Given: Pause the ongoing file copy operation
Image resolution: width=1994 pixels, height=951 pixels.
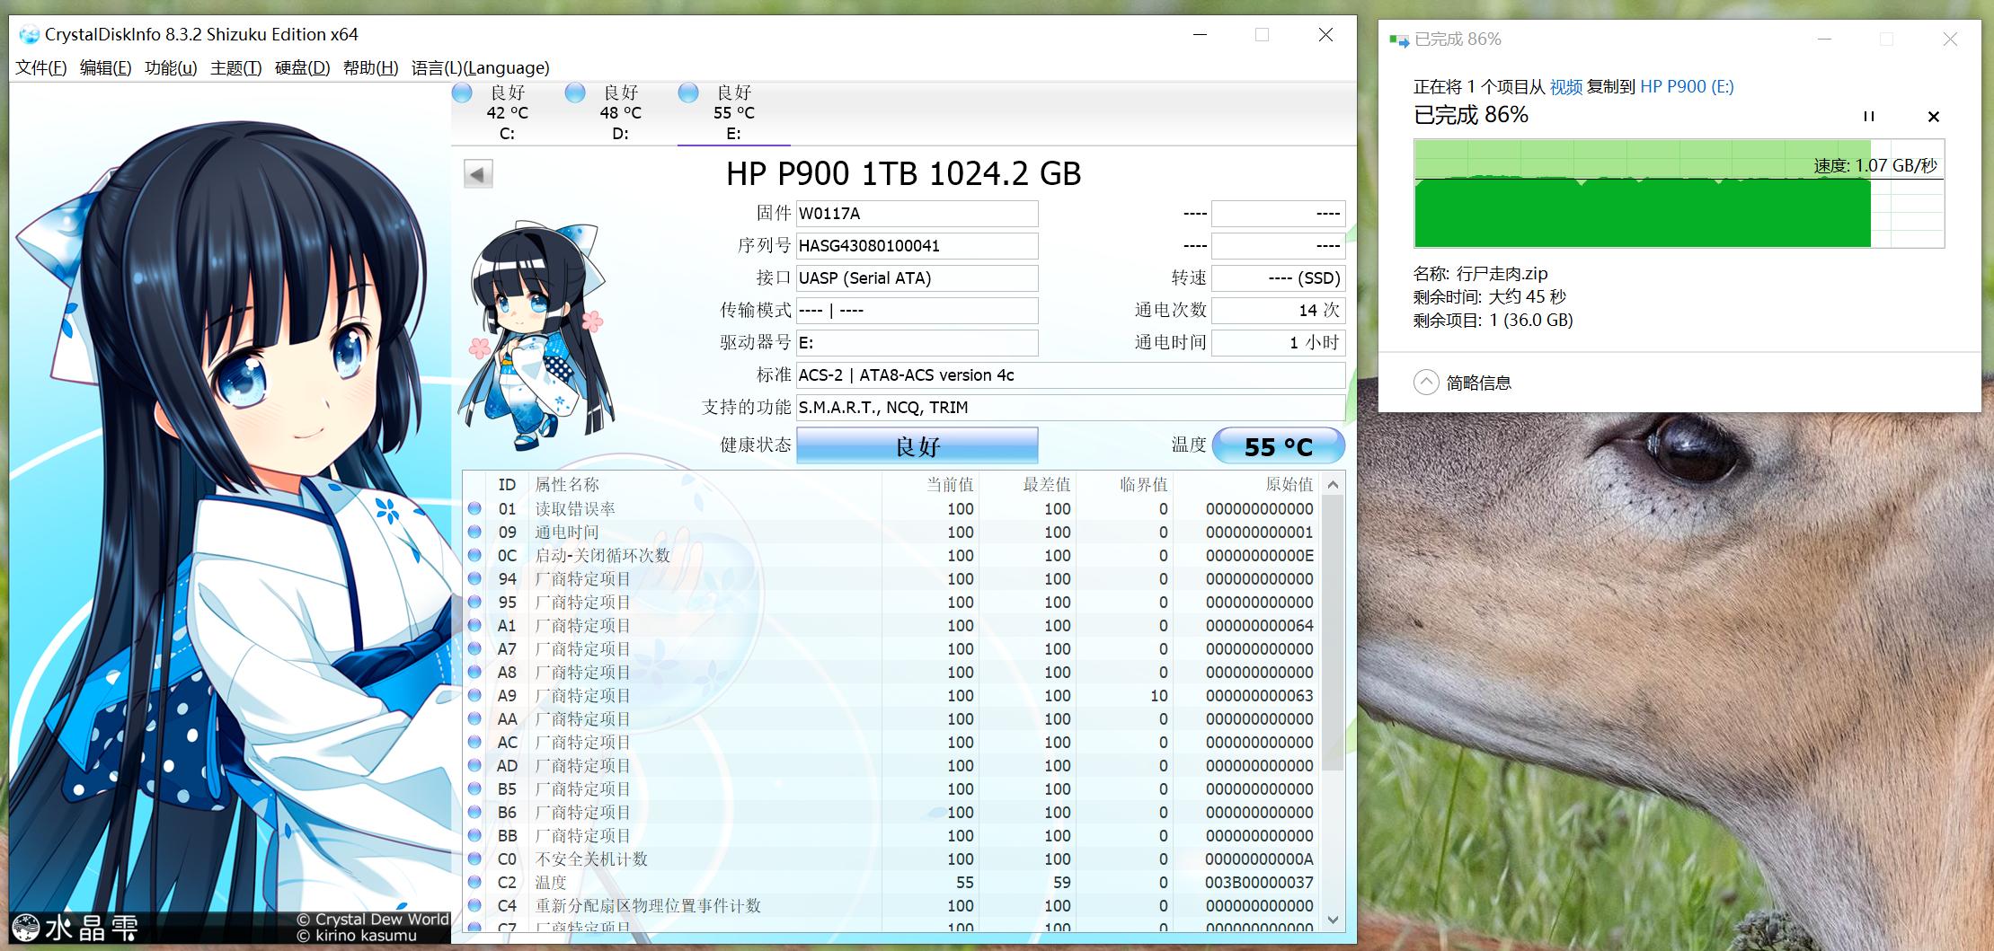Looking at the screenshot, I should (x=1868, y=117).
